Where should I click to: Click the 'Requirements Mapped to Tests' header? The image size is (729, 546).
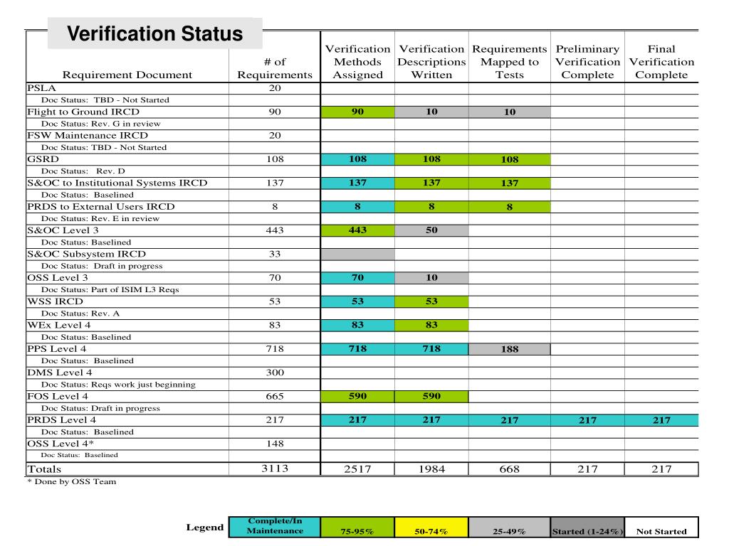click(x=510, y=62)
